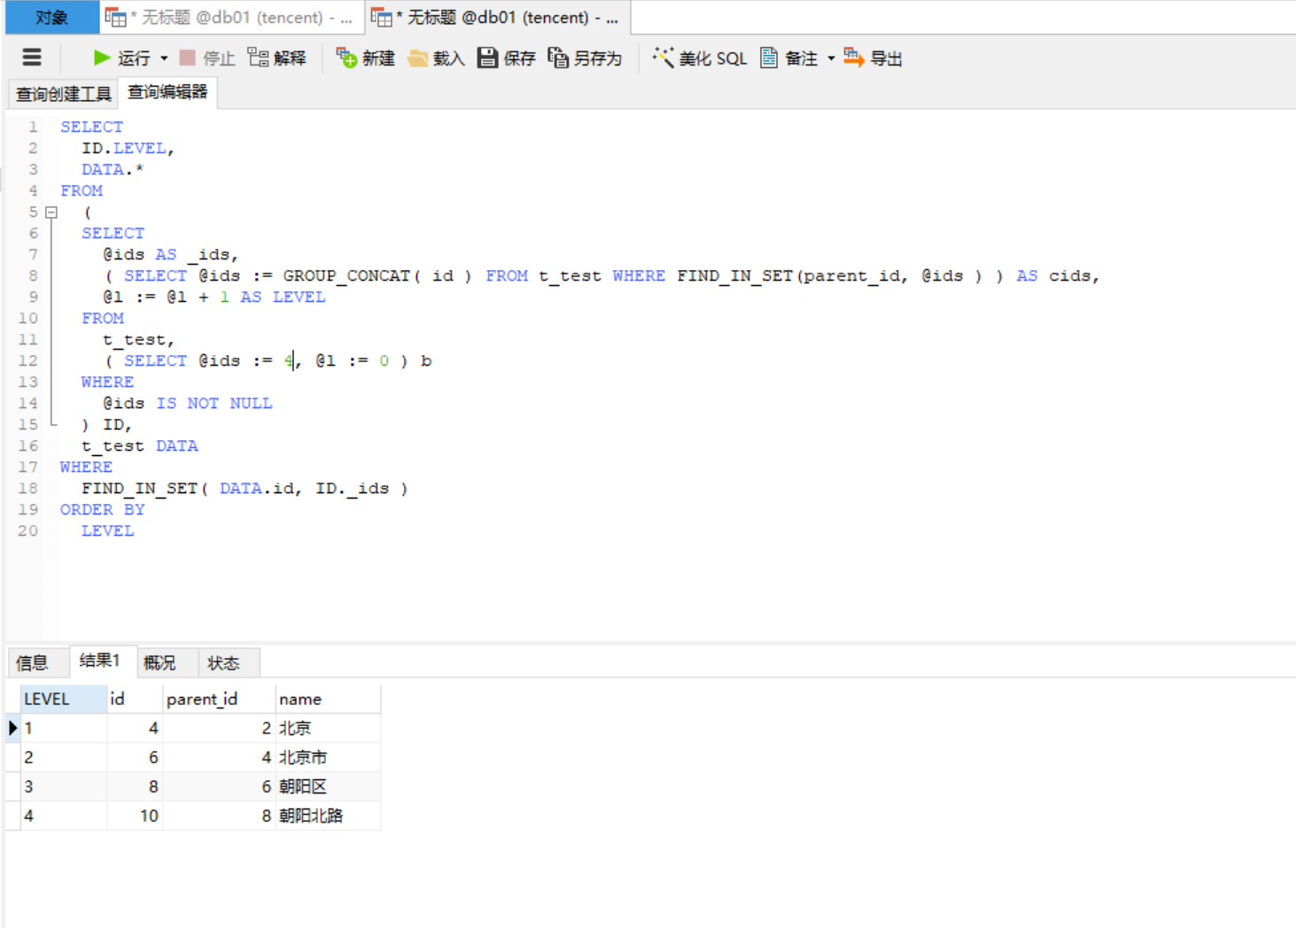Click the 备注 notes button

[x=788, y=58]
